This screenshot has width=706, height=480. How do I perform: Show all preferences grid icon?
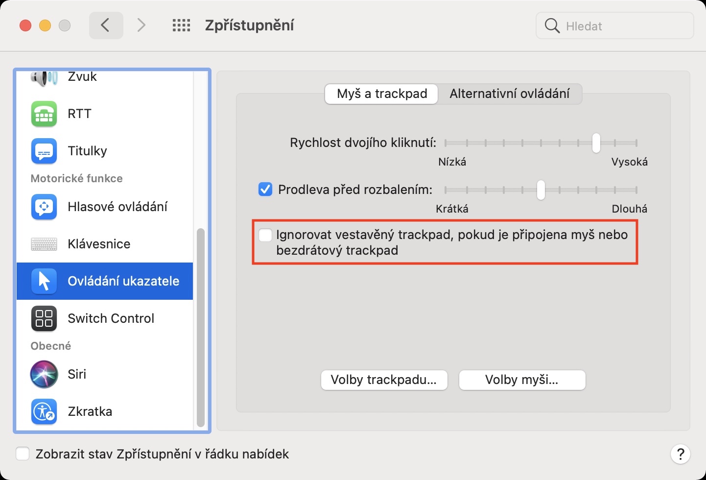[181, 25]
